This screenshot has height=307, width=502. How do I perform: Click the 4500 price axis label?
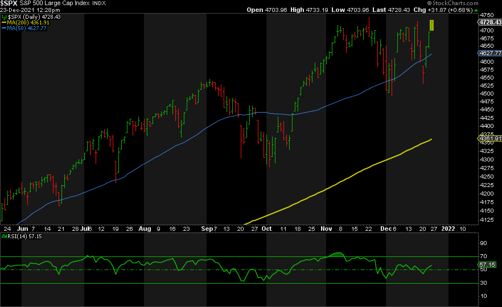(487, 94)
